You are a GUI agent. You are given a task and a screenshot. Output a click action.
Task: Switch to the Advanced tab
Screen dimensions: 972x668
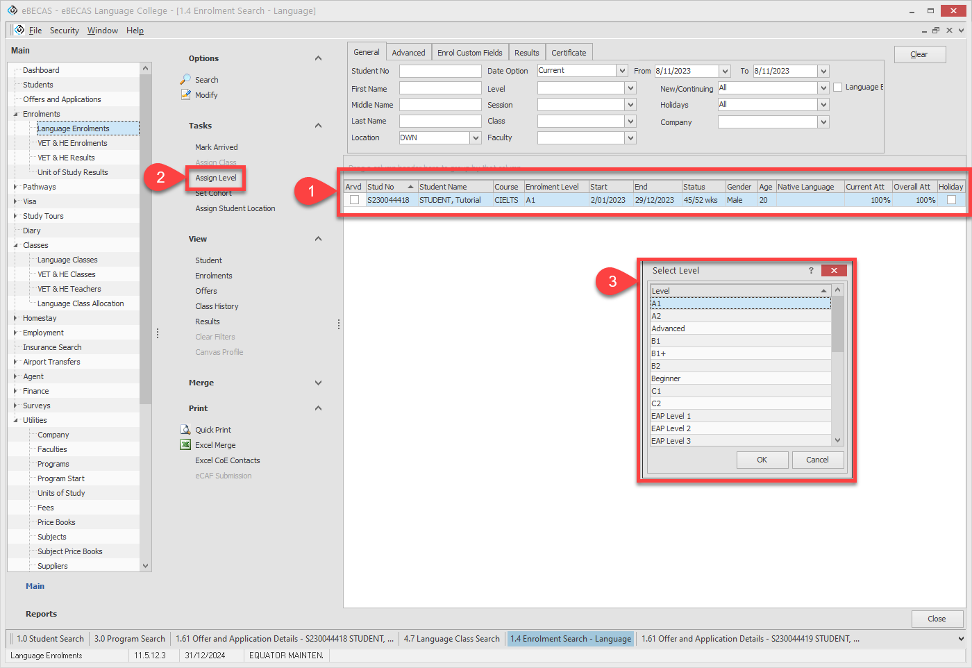[x=408, y=53]
